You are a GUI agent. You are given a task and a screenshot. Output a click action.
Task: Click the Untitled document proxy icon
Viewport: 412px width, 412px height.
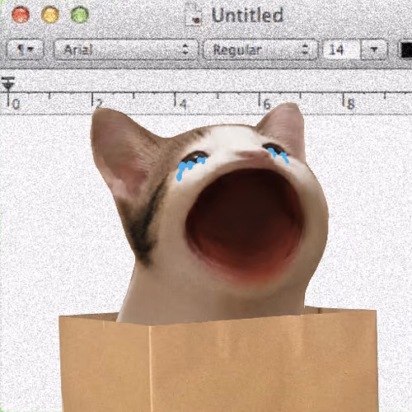pos(194,15)
